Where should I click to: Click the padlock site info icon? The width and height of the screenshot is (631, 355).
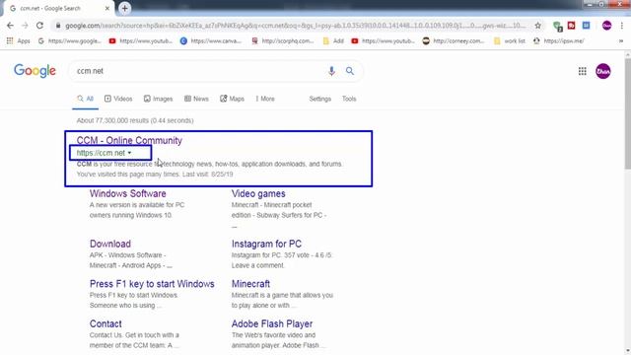(x=58, y=26)
